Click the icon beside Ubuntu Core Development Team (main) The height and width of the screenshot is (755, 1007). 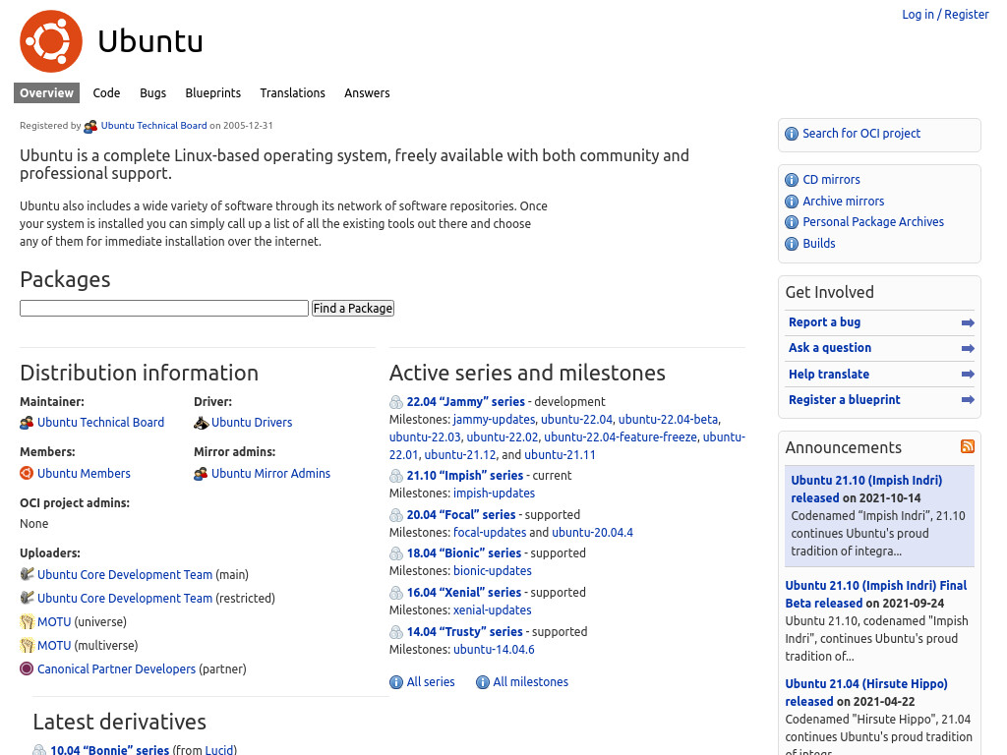point(27,574)
